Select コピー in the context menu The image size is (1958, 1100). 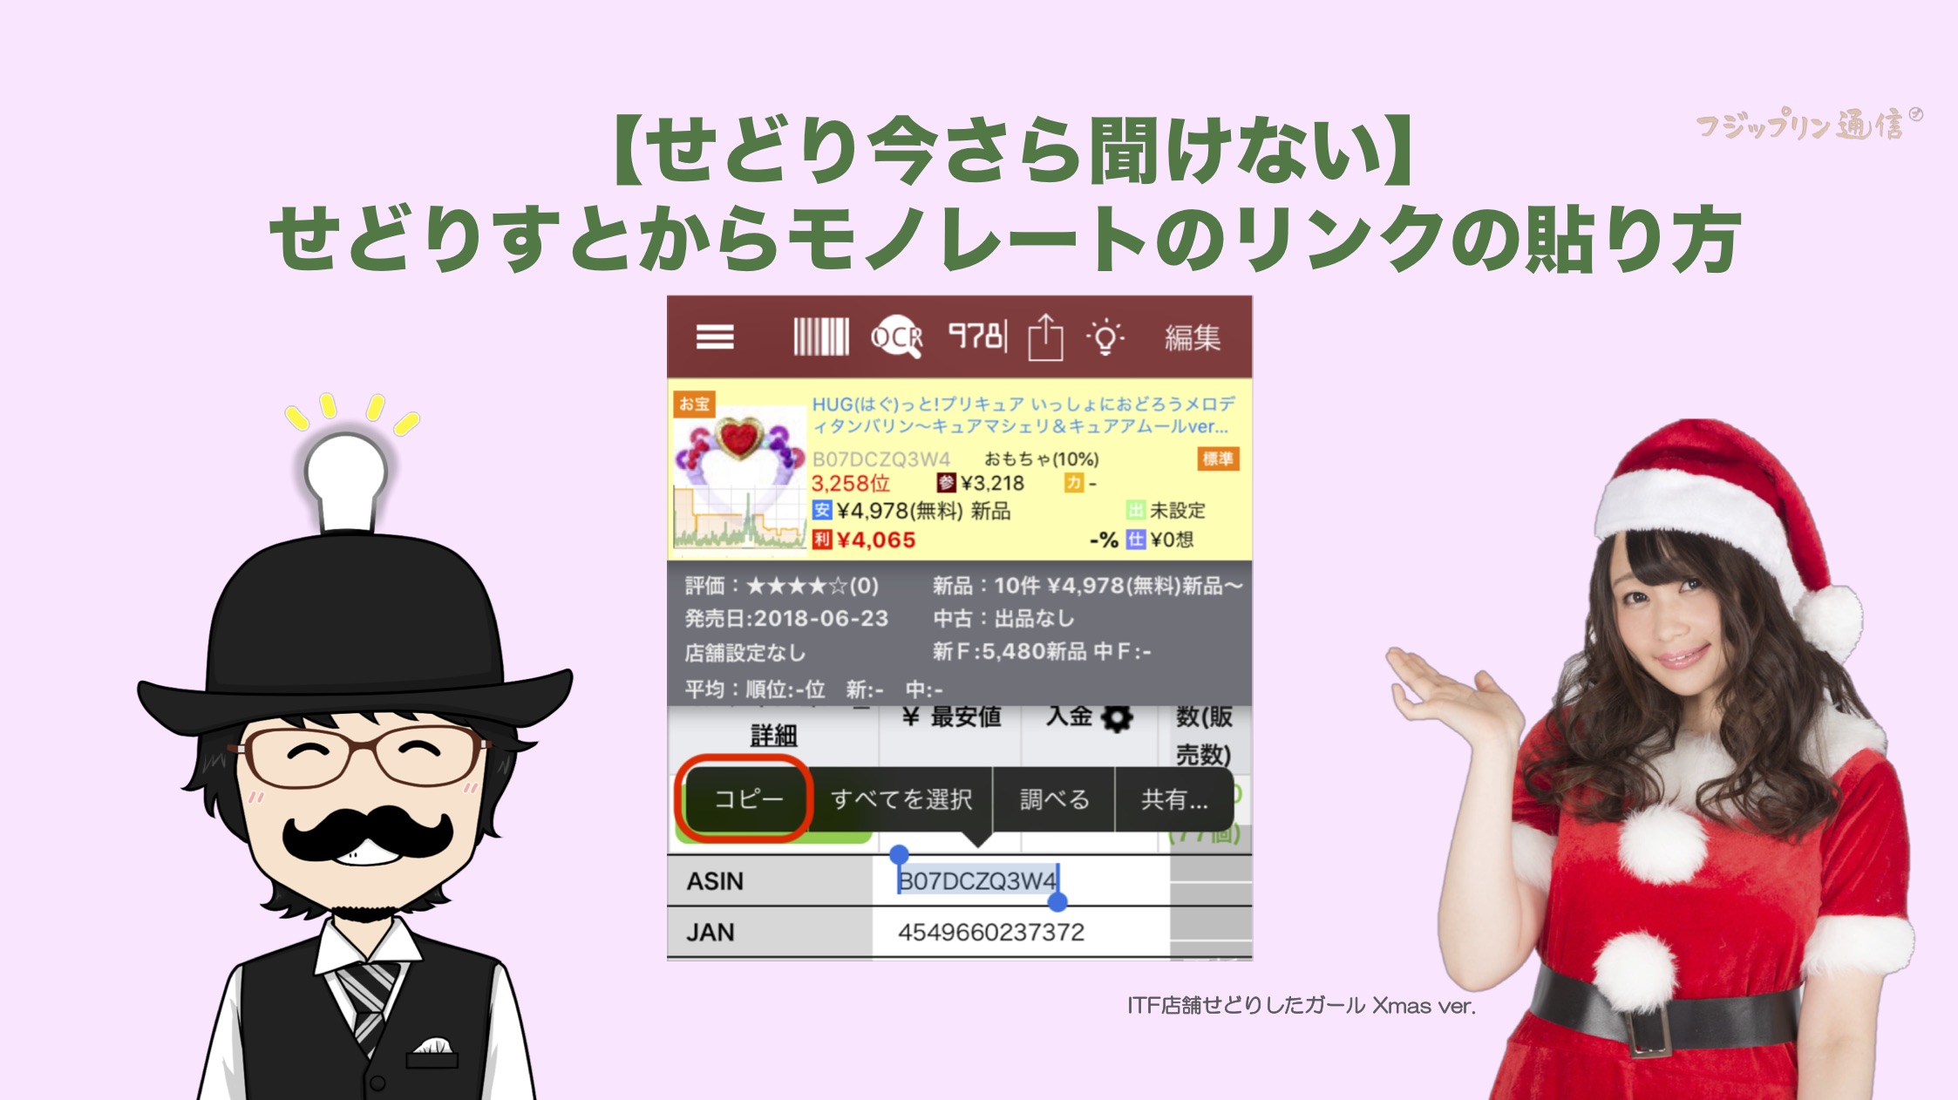coord(748,799)
